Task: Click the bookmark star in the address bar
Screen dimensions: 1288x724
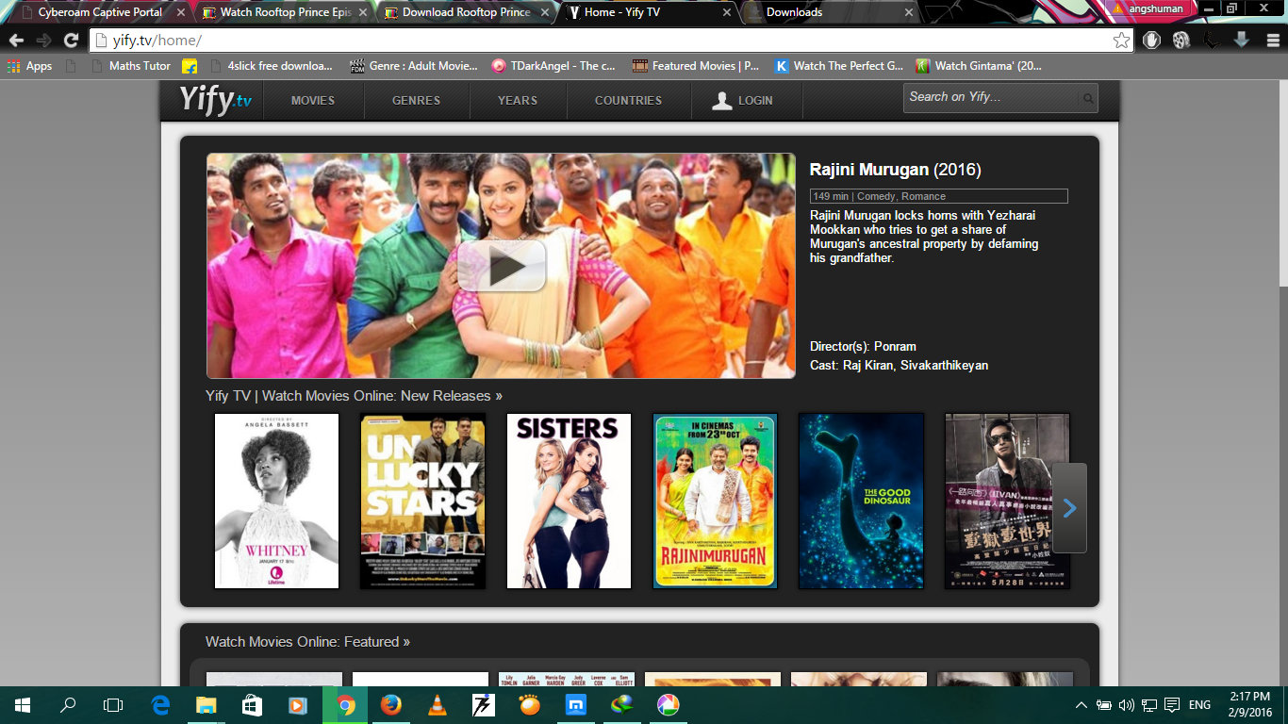Action: tap(1120, 41)
